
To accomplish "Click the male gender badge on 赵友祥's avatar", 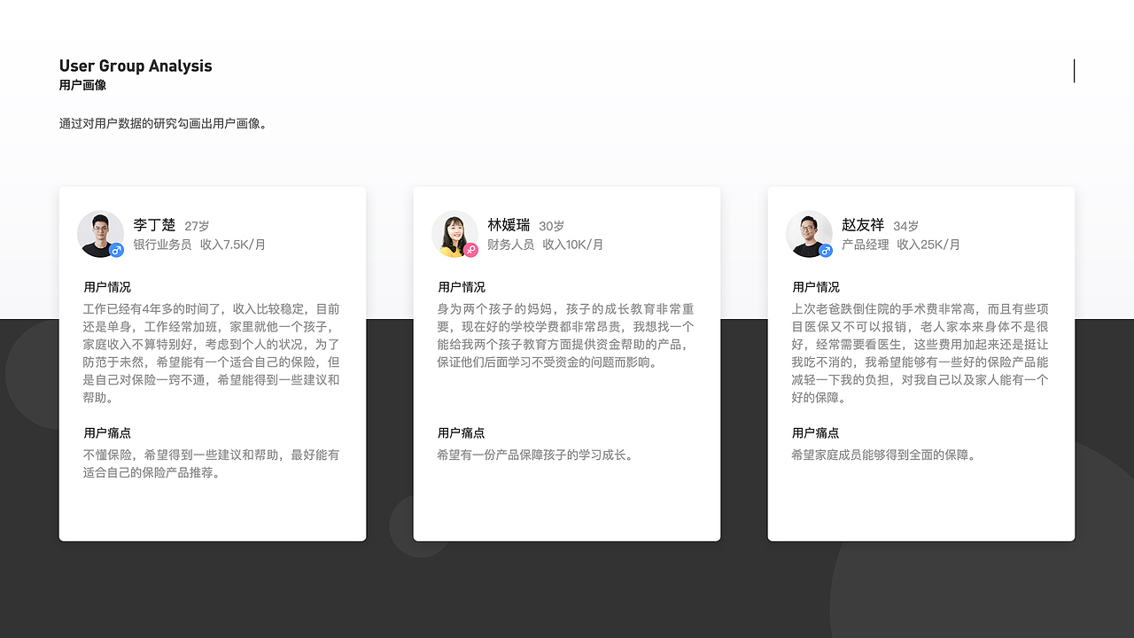I will (824, 251).
